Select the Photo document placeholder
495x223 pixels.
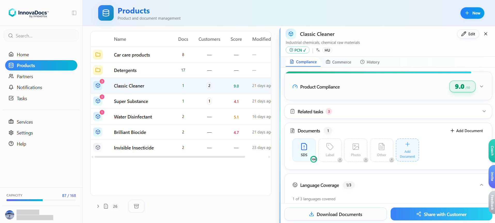tap(356, 150)
